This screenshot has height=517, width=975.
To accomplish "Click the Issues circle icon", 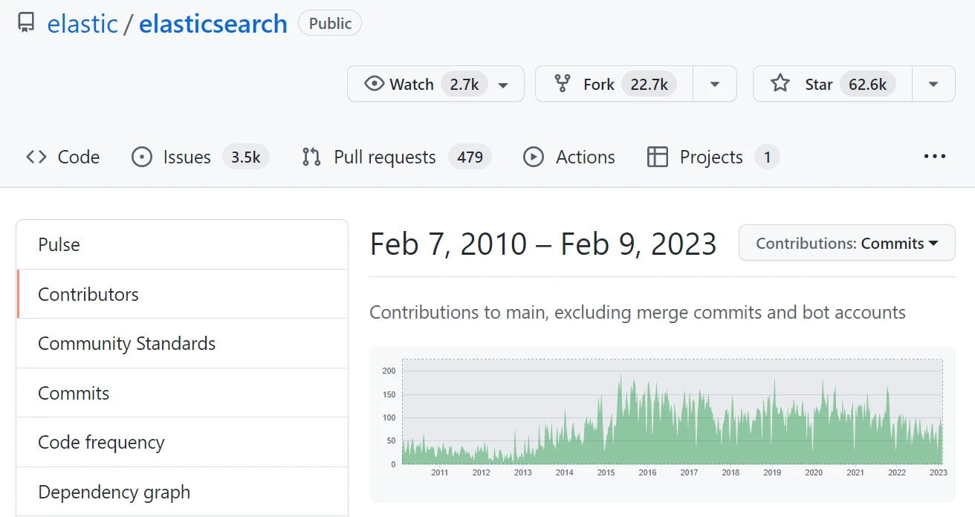I will click(141, 157).
